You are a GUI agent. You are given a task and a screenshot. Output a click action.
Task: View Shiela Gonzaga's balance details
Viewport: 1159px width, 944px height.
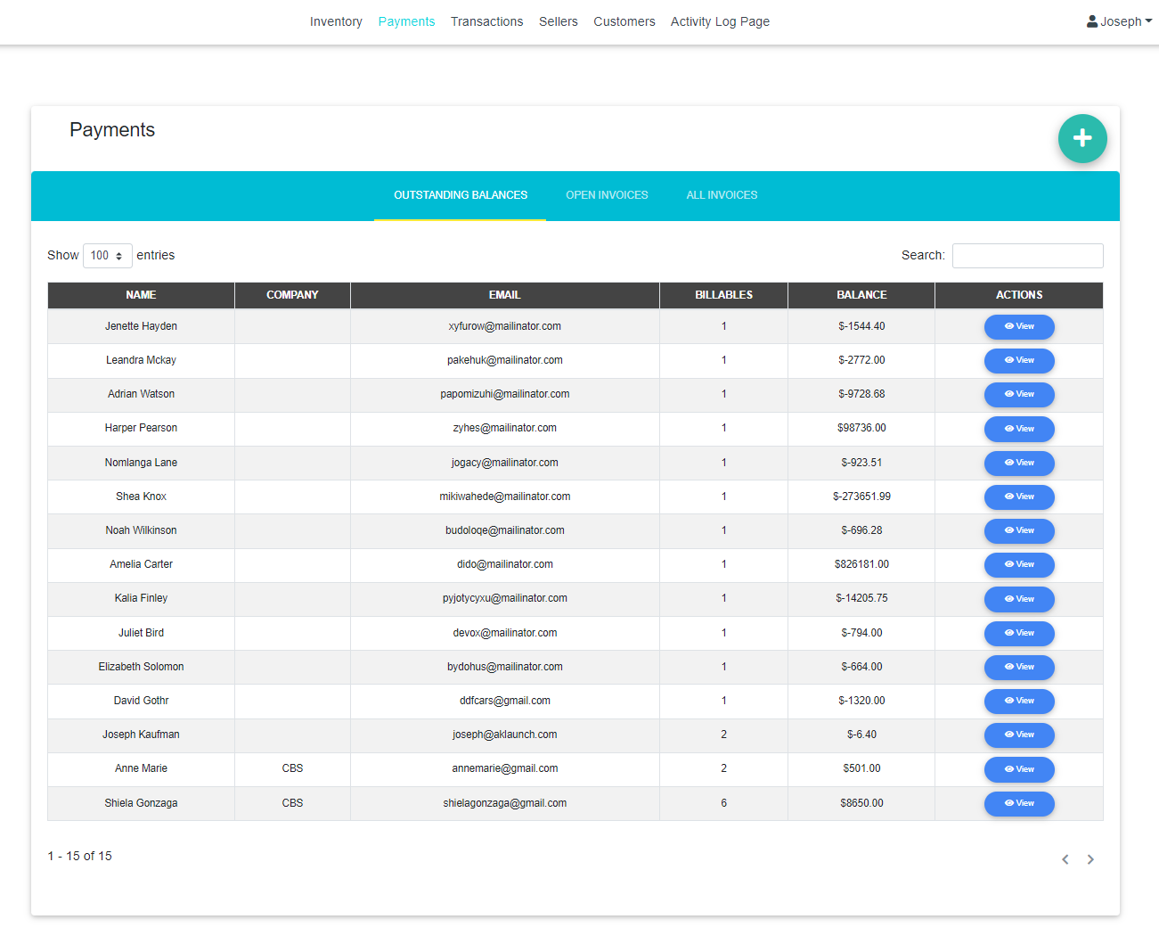point(1018,803)
